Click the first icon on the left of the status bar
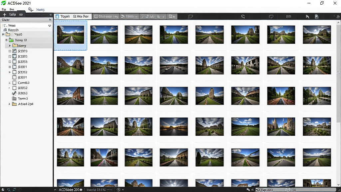This screenshot has width=341, height=192. pos(3,190)
